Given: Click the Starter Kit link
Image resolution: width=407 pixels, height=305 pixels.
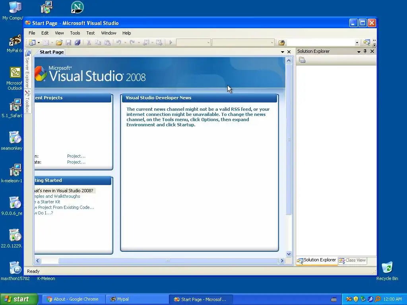Looking at the screenshot, I should pyautogui.click(x=47, y=202).
